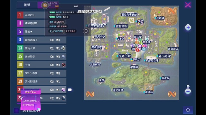Click the 御津汤 map label
The image size is (206, 115).
[x=149, y=92]
